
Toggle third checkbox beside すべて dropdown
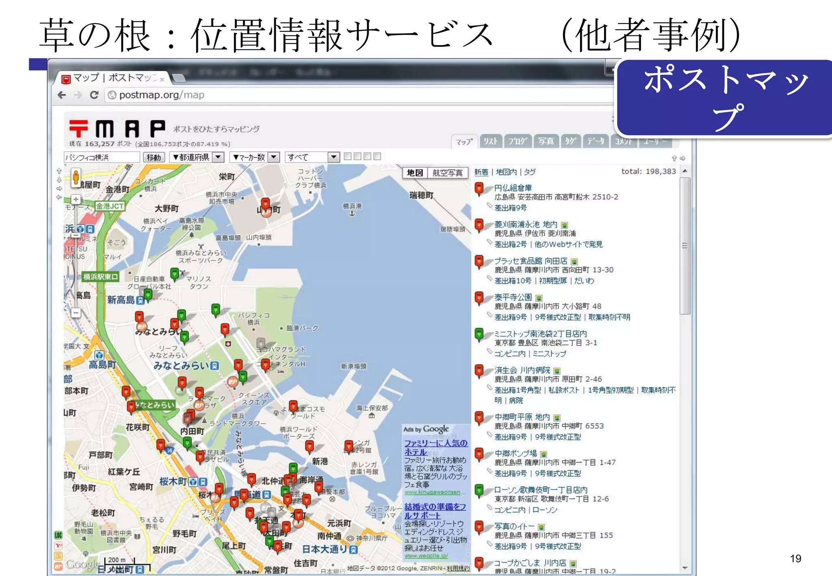pos(367,156)
